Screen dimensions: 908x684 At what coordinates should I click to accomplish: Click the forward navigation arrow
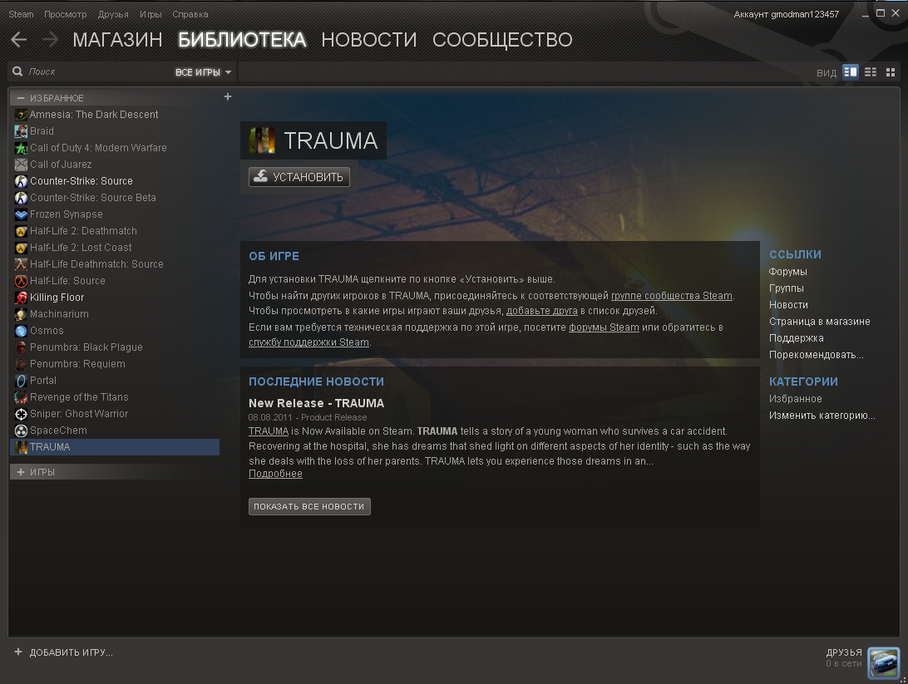pyautogui.click(x=51, y=39)
